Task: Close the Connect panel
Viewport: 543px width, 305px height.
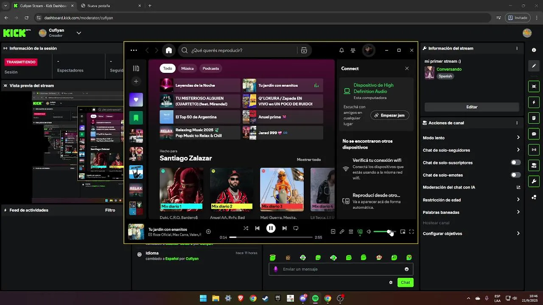Action: coord(407,68)
